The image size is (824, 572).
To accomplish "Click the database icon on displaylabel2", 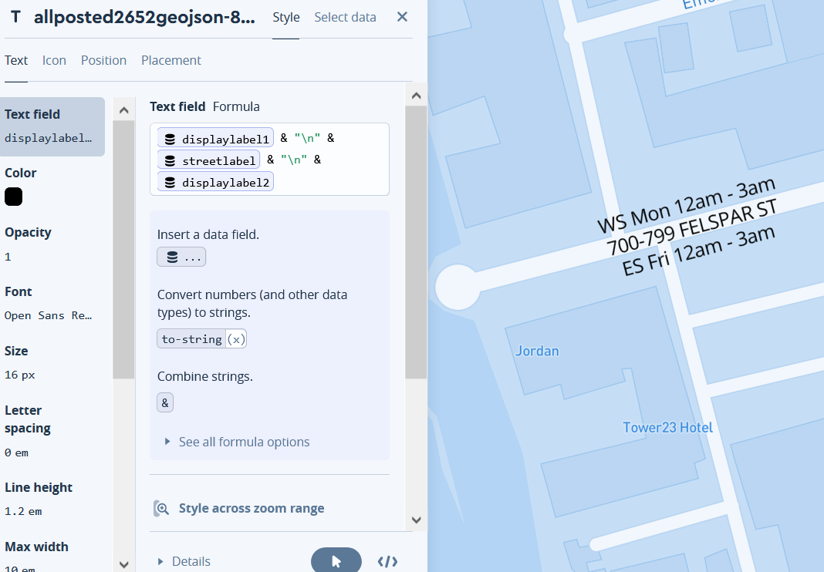I will click(x=170, y=183).
